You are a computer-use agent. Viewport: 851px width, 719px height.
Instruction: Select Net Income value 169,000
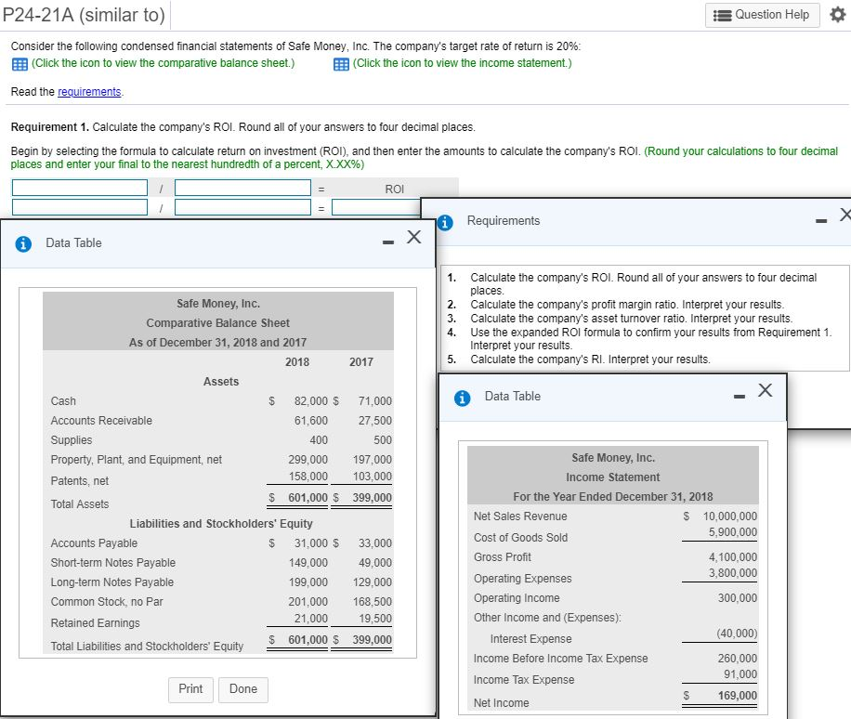[737, 696]
